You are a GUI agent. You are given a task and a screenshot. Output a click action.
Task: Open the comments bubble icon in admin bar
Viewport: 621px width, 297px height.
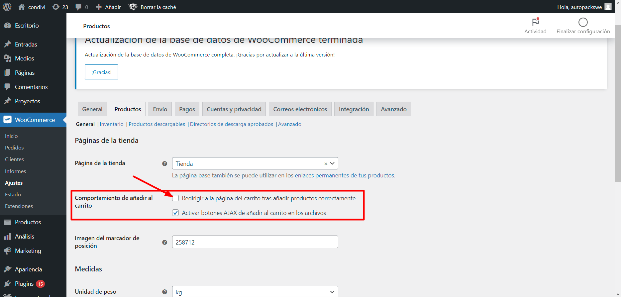pyautogui.click(x=78, y=7)
